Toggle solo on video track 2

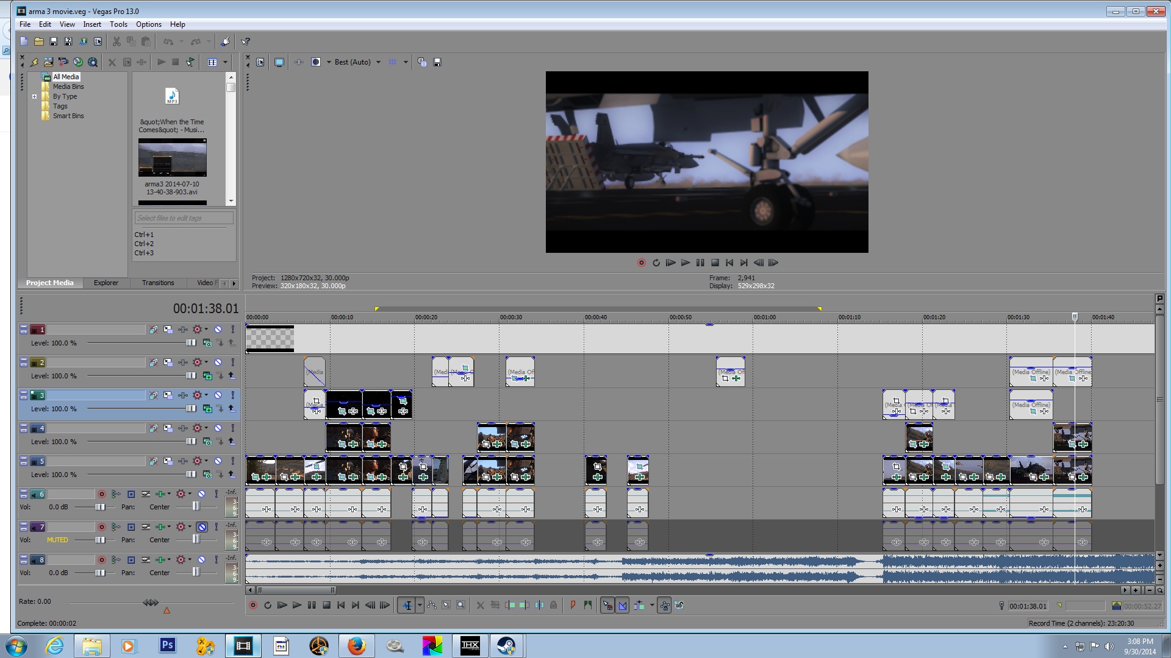[232, 362]
